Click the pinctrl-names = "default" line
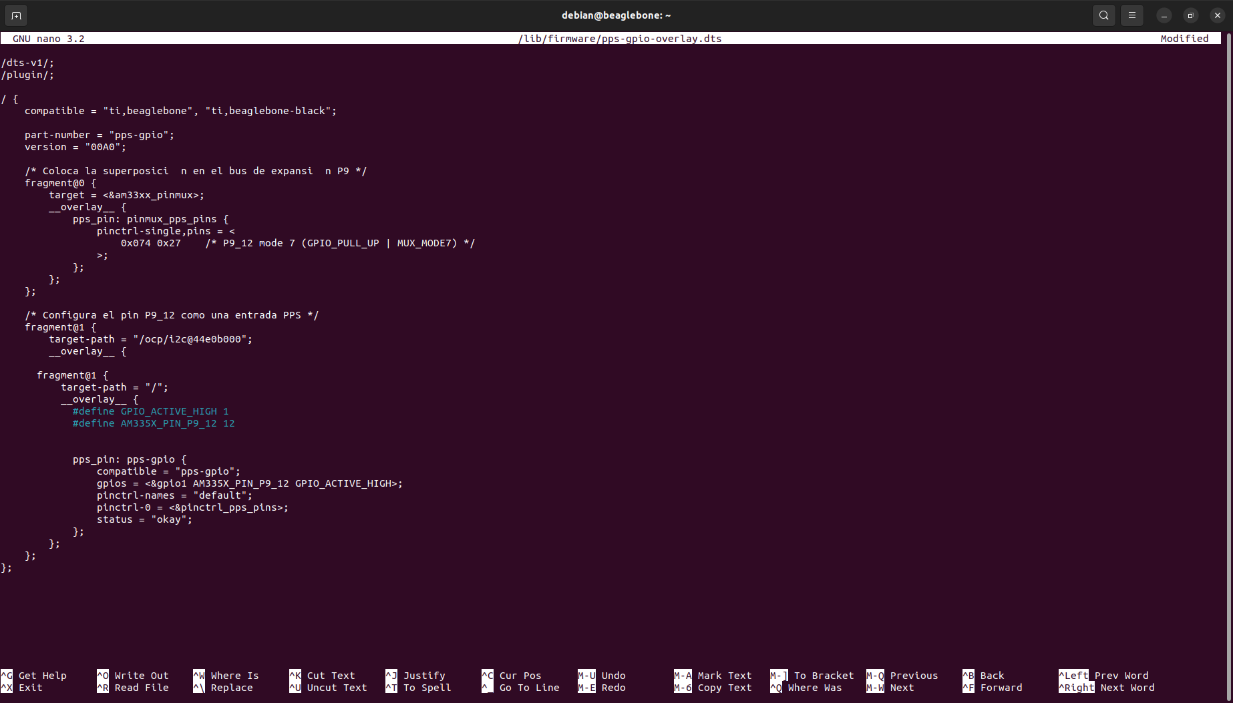Image resolution: width=1233 pixels, height=703 pixels. [174, 495]
